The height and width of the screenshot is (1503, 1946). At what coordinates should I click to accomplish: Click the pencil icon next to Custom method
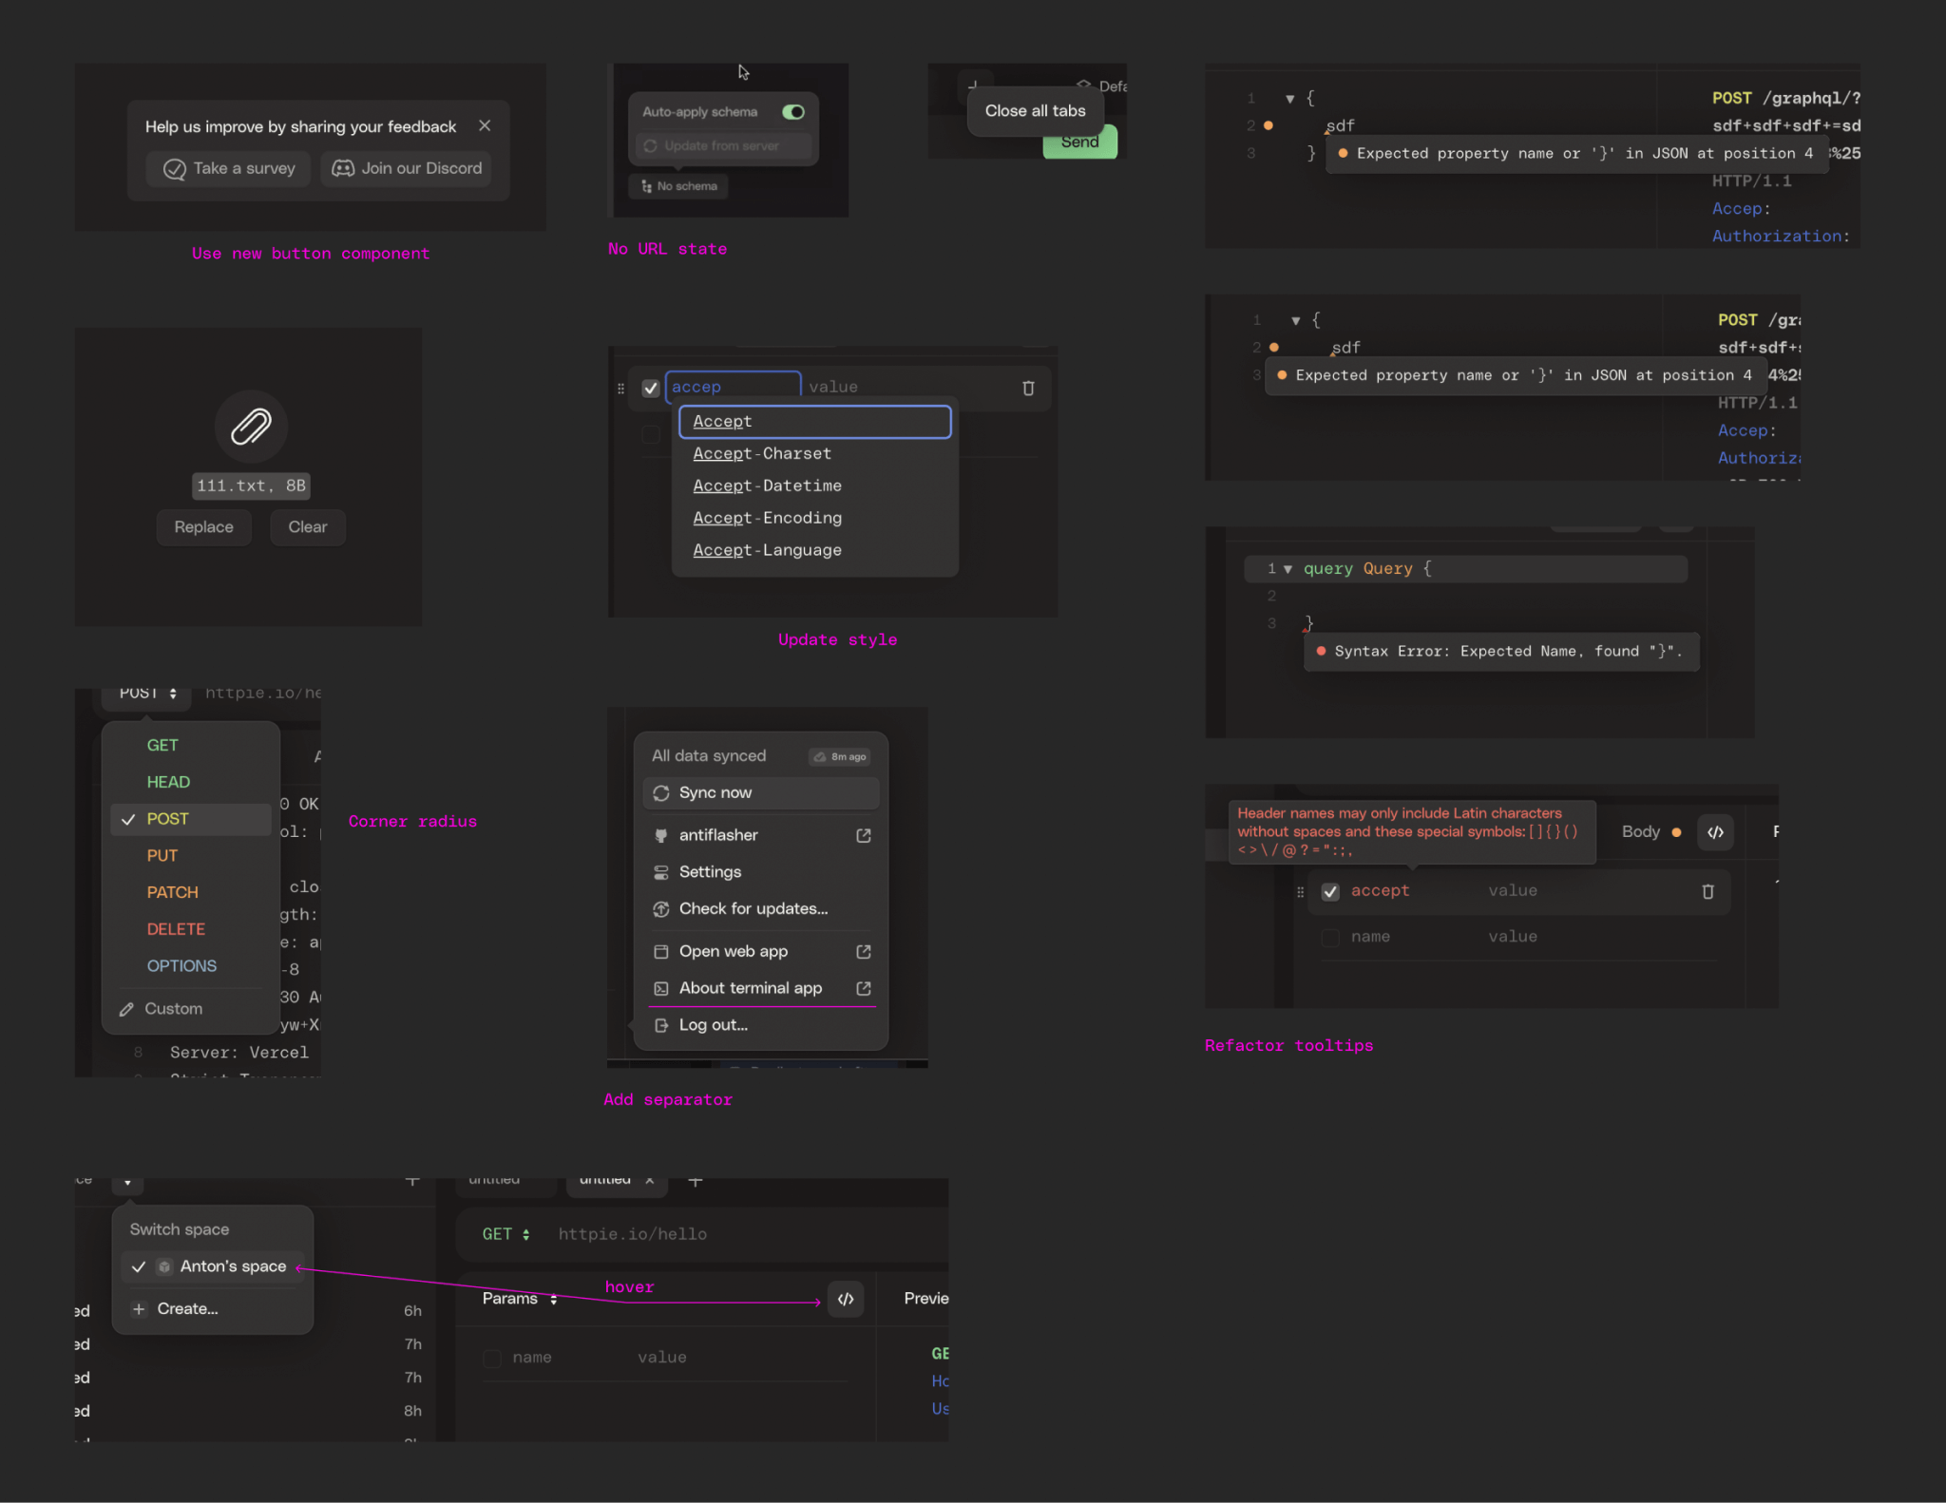[x=127, y=1008]
